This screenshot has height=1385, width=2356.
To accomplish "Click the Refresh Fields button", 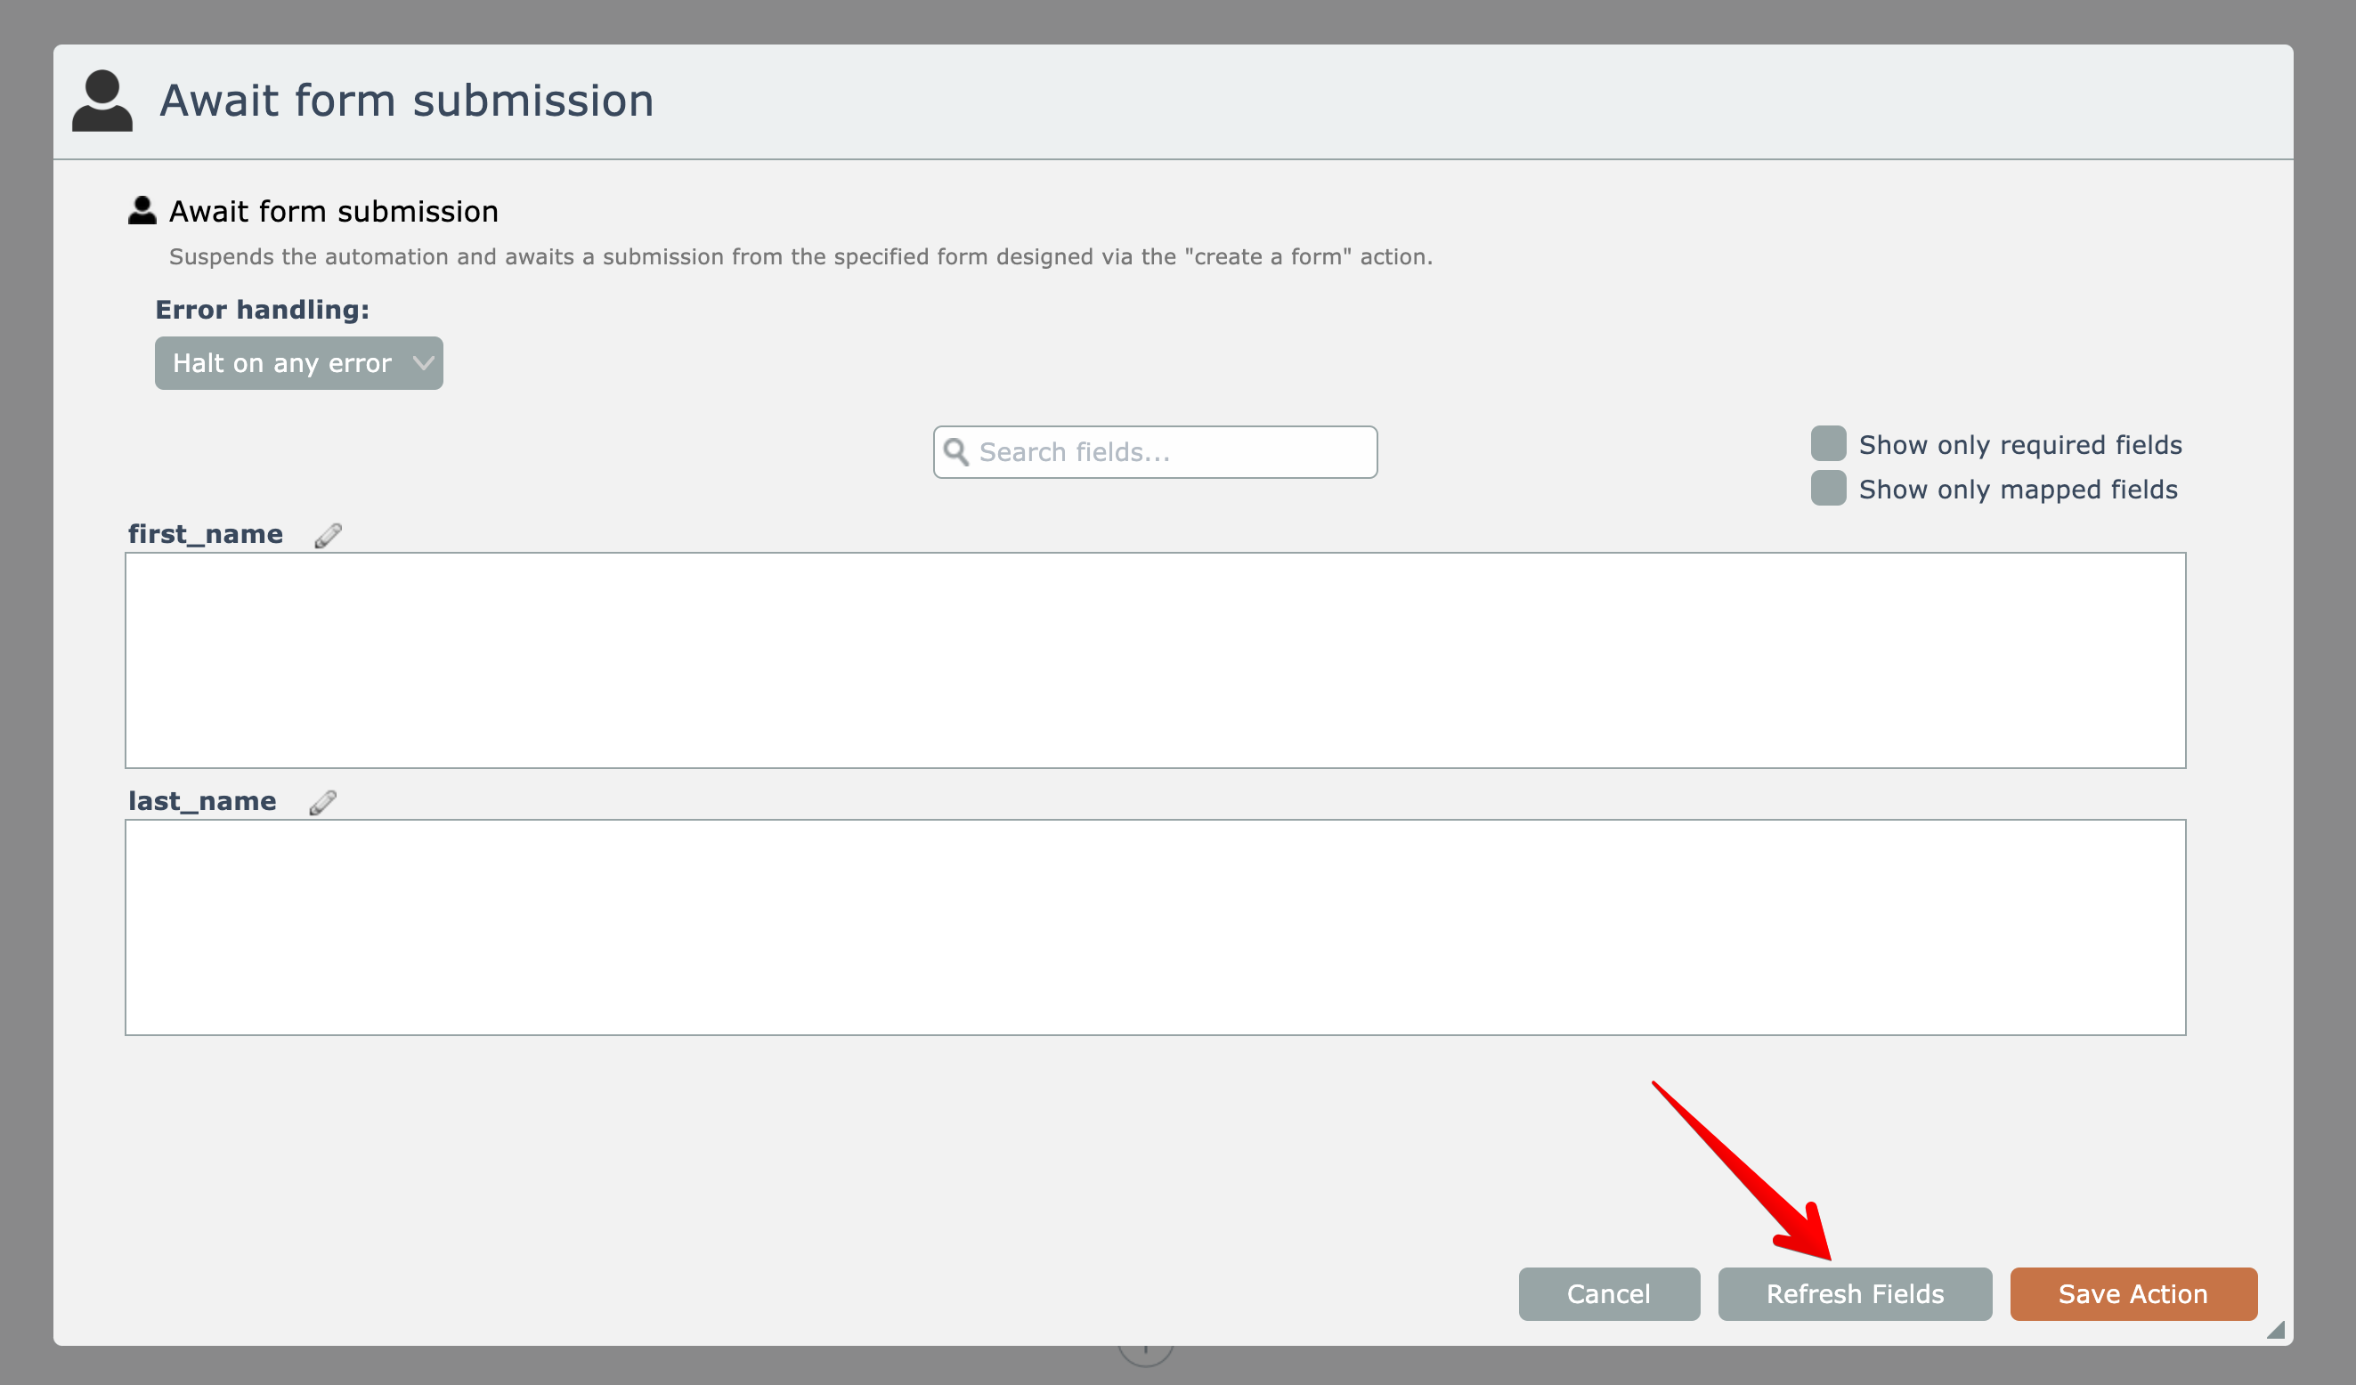I will click(x=1854, y=1294).
